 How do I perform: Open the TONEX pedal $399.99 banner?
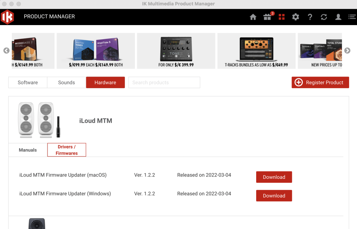[x=176, y=51]
